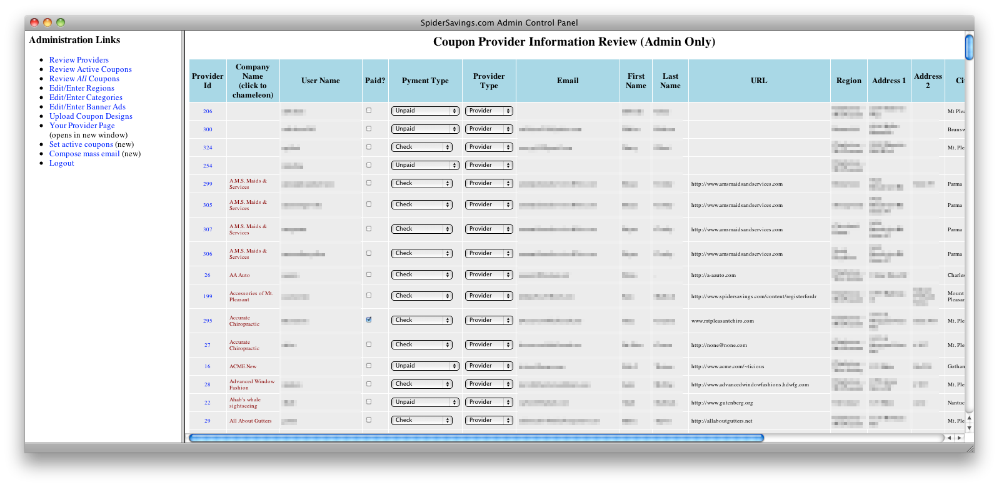
Task: Click the window resize grip corner
Action: tap(970, 448)
